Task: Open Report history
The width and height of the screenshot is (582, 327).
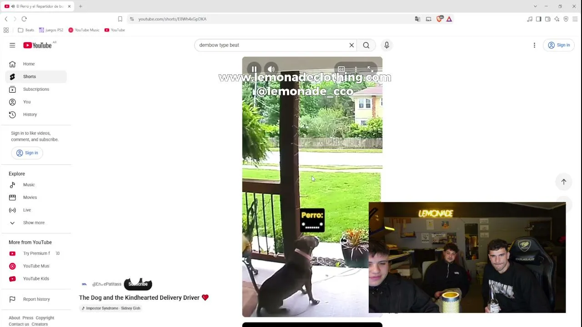Action: [36, 299]
